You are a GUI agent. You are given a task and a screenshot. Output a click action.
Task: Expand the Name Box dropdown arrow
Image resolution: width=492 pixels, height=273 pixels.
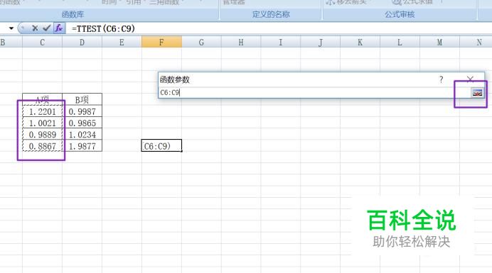[x=11, y=28]
